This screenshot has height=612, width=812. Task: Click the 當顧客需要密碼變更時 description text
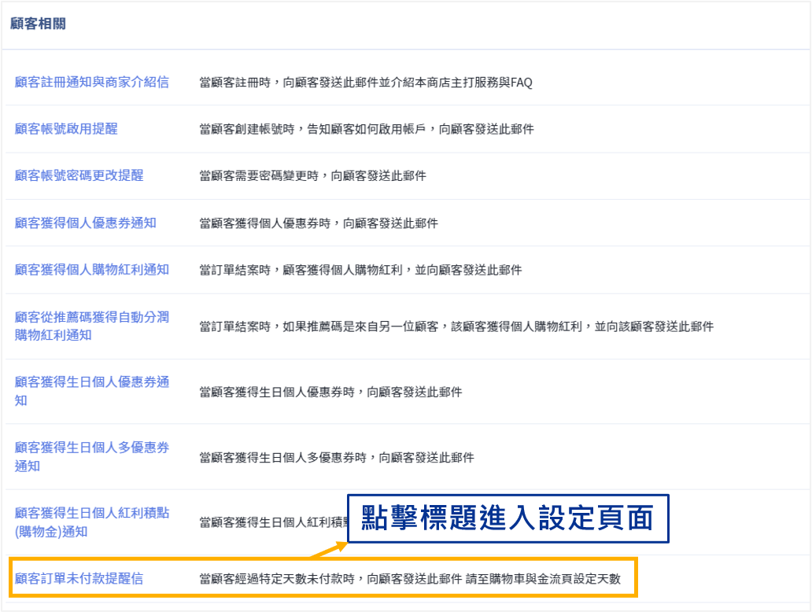point(312,176)
